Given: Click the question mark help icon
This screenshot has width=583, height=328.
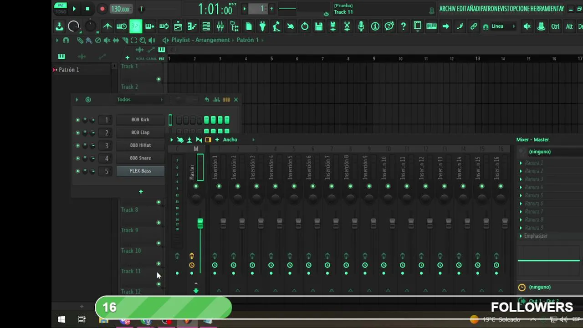Looking at the screenshot, I should tap(404, 26).
